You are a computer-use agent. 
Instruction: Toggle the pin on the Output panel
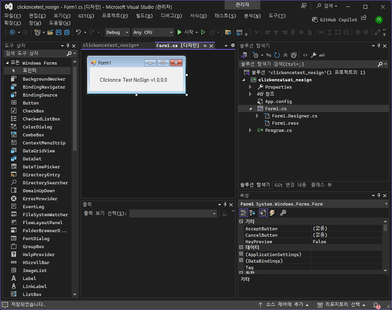(x=225, y=204)
